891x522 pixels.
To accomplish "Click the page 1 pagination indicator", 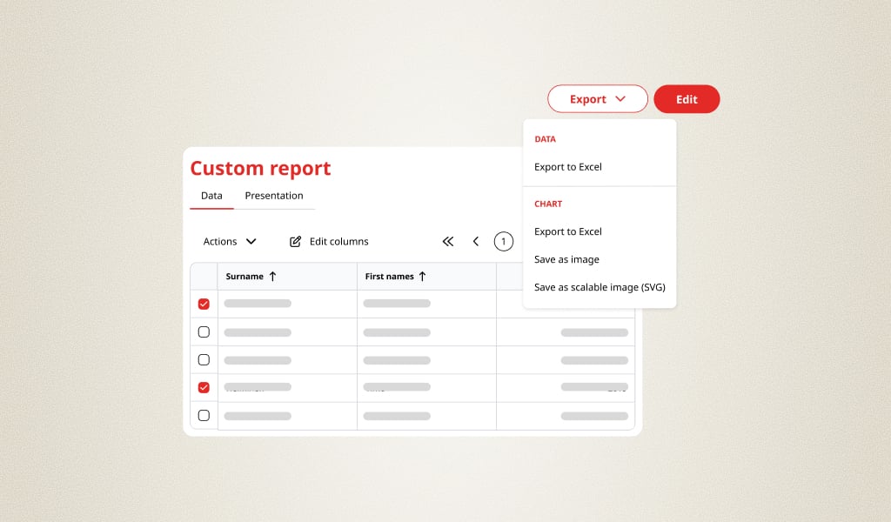I will point(504,241).
